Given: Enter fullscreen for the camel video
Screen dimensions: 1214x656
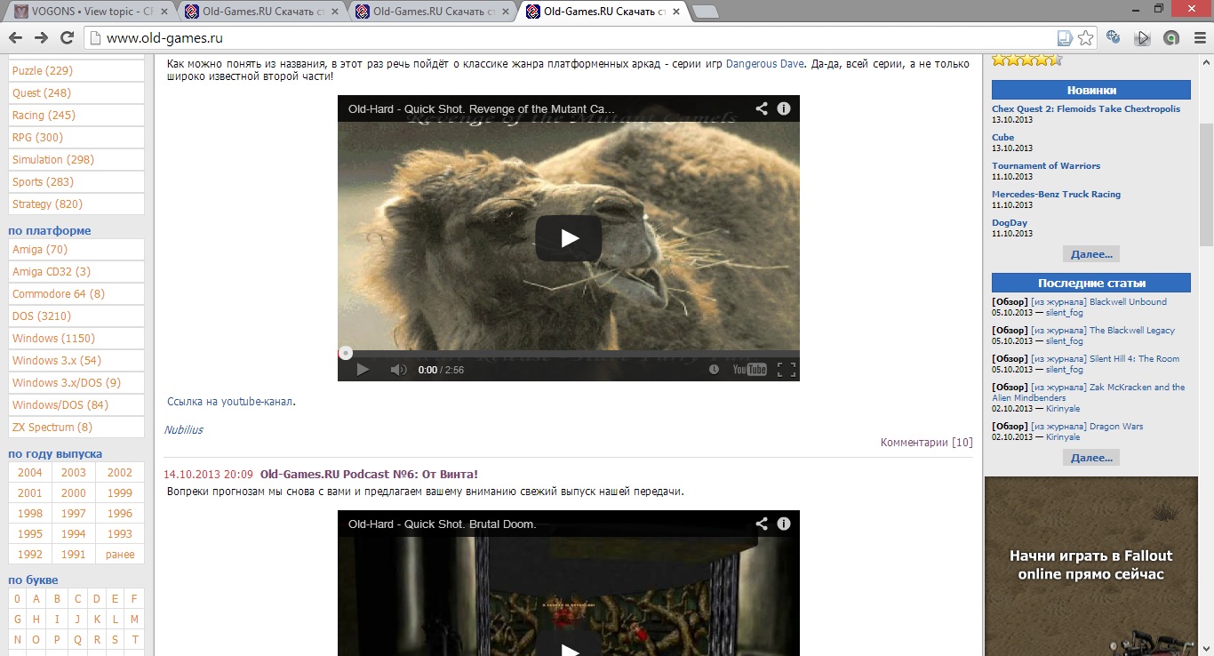Looking at the screenshot, I should (786, 370).
